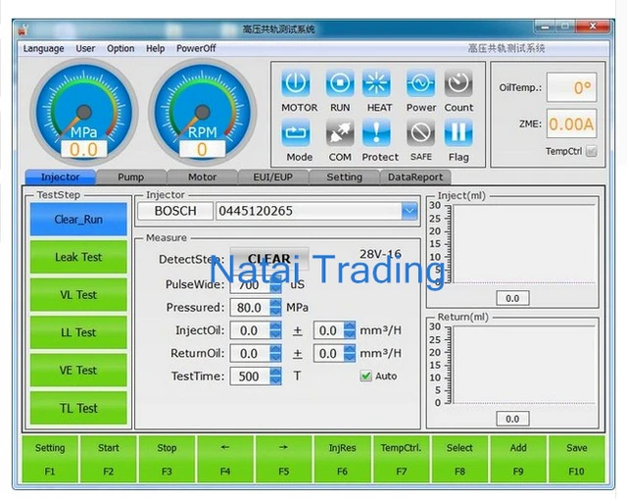Adjust the TestTime spinner arrows
This screenshot has width=627, height=499.
275,376
